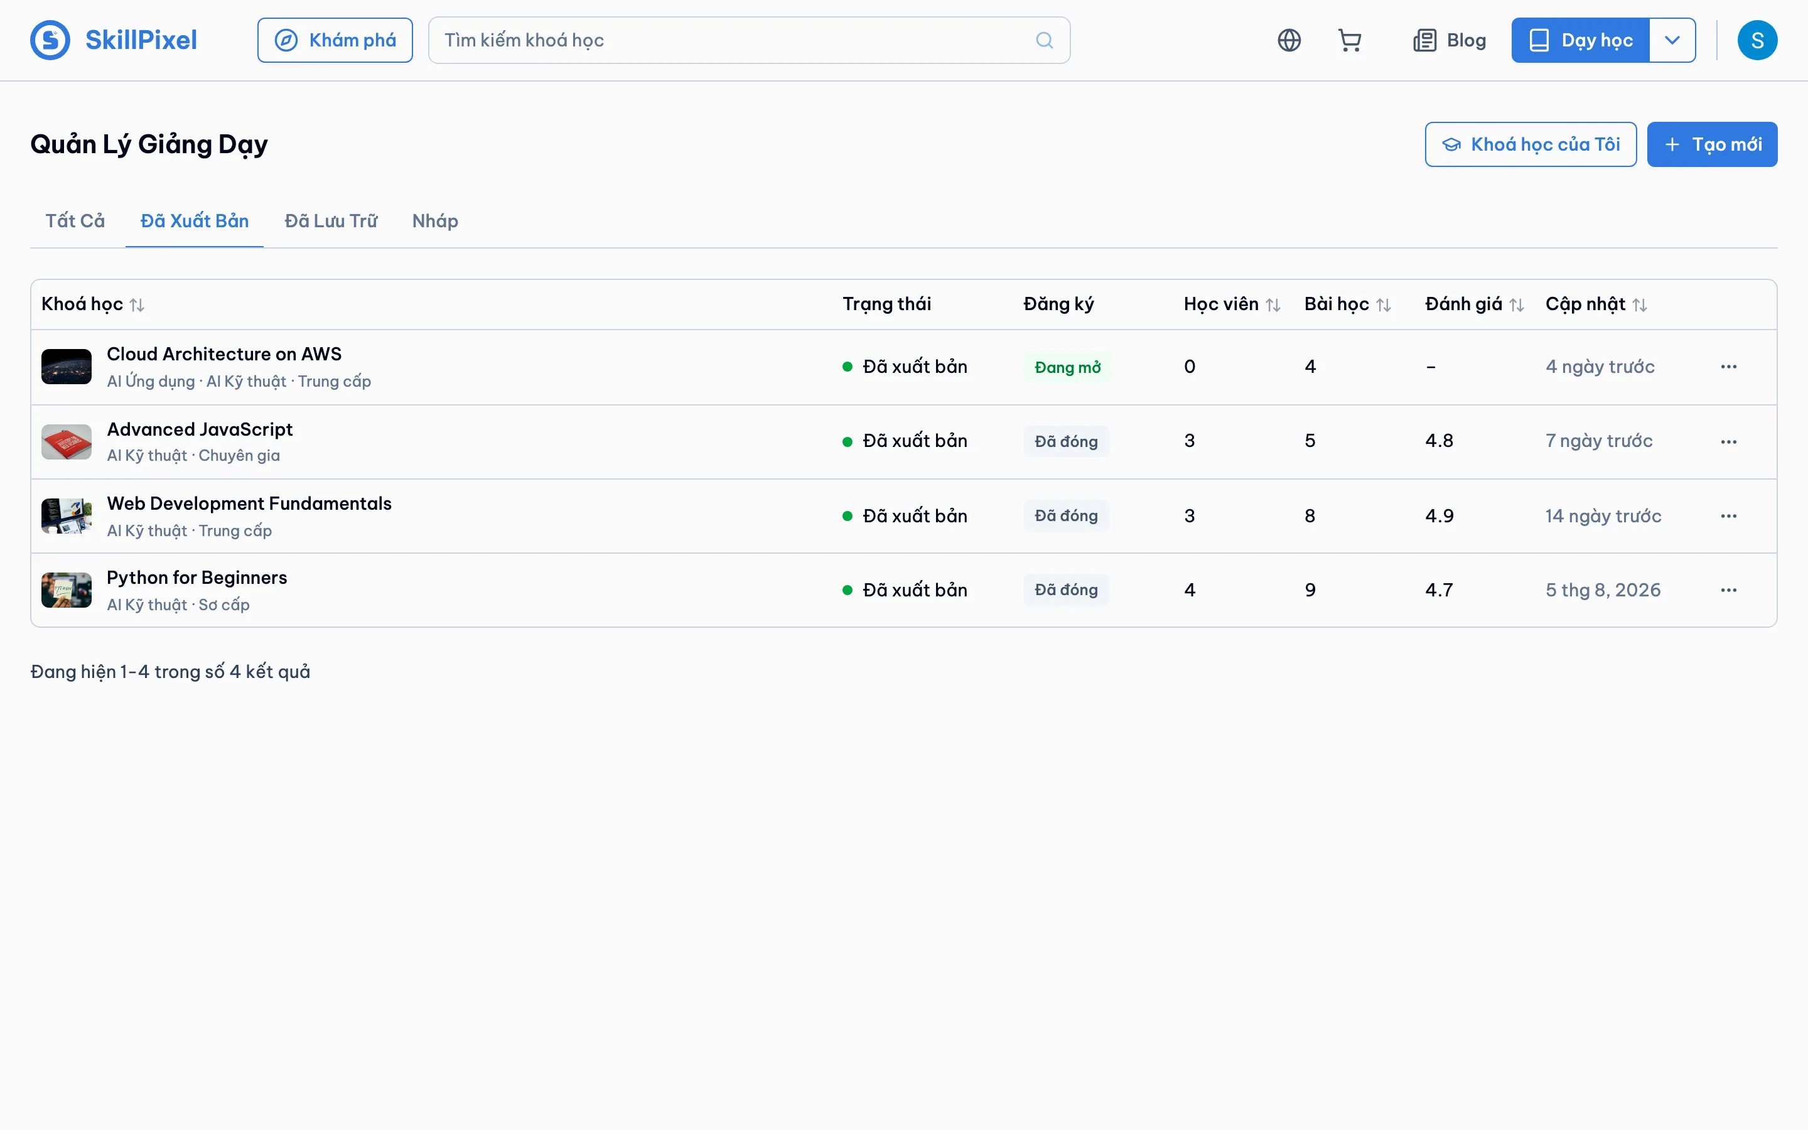Open the language globe icon
This screenshot has width=1808, height=1130.
coord(1289,40)
